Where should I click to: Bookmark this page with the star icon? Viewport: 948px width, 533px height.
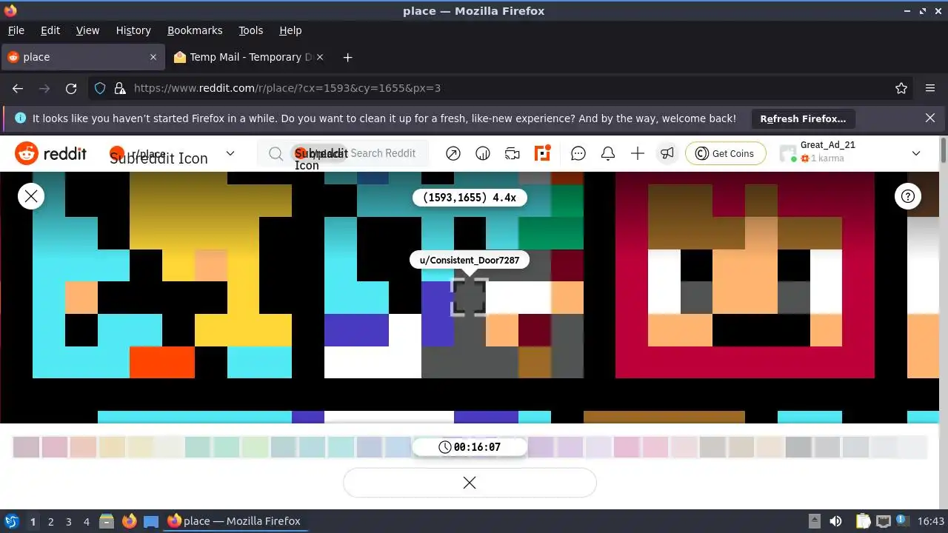(901, 88)
